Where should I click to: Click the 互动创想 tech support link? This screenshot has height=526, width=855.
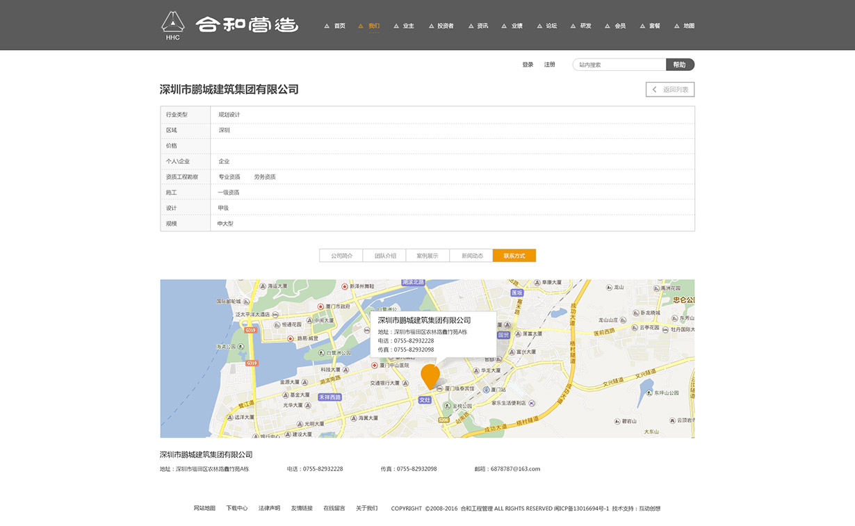[650, 509]
